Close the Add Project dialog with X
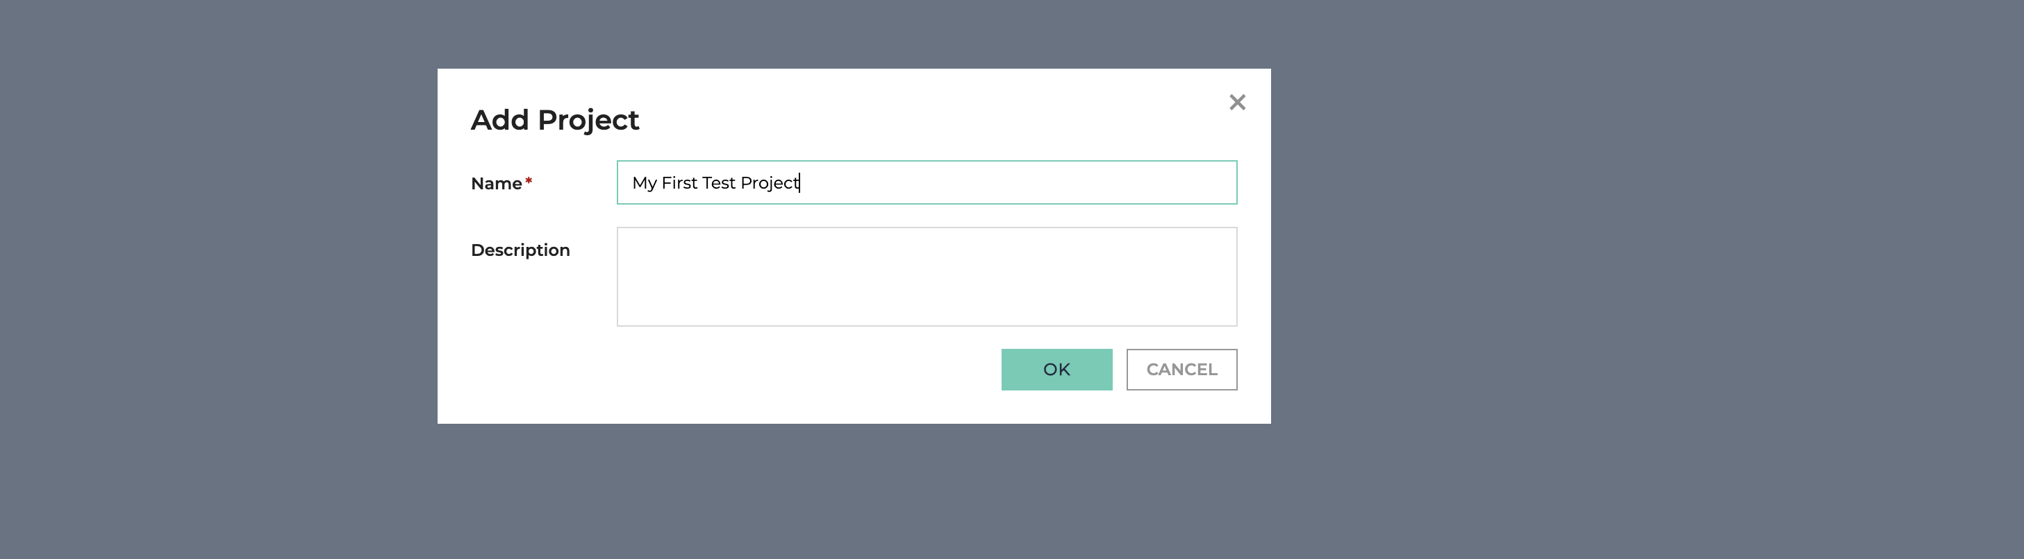This screenshot has height=559, width=2024. click(x=1237, y=103)
